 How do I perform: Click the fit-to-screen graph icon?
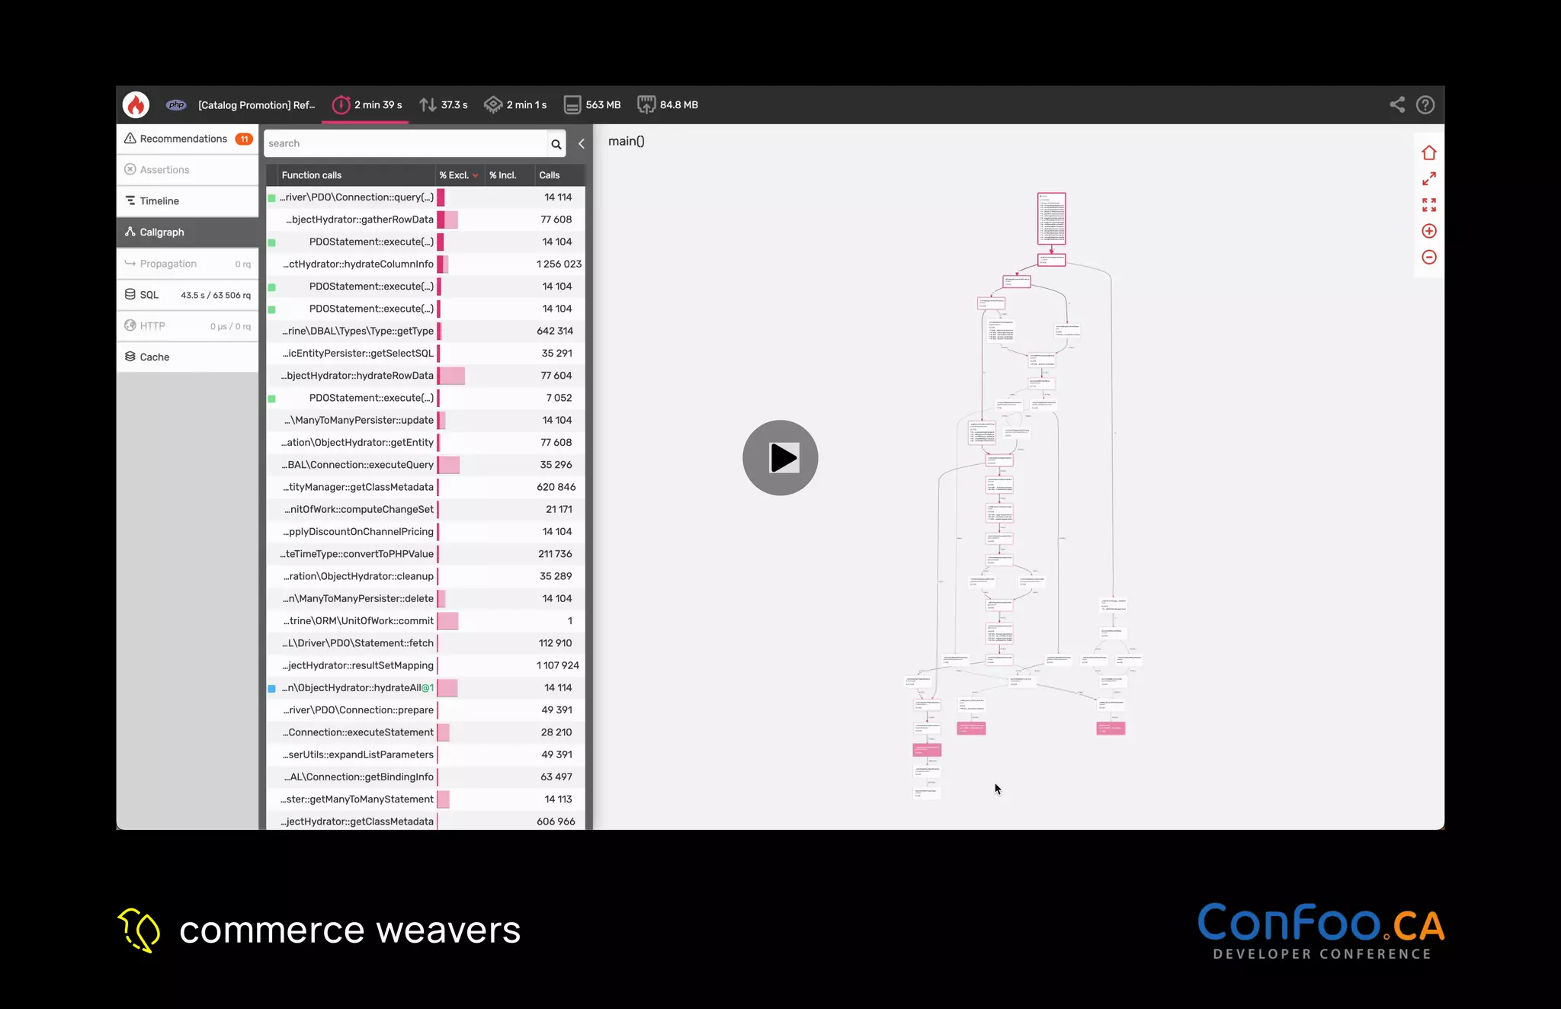point(1428,205)
